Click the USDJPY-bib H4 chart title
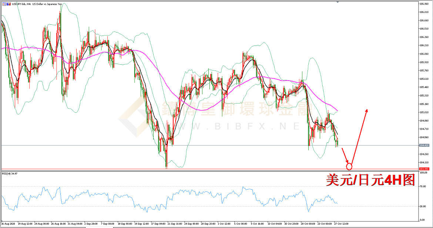Image resolution: width=433 pixels, height=228 pixels. (37, 4)
